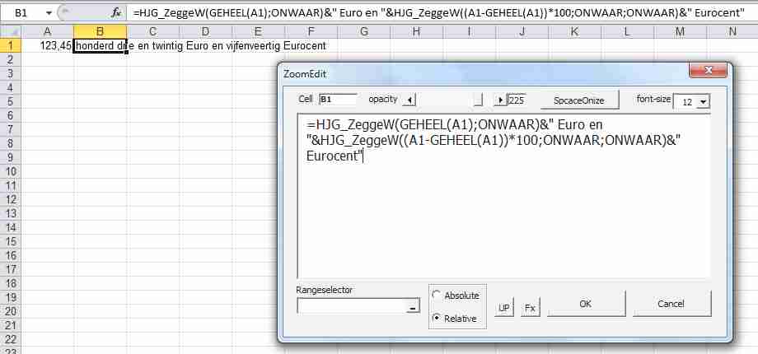Select column H header

pyautogui.click(x=416, y=32)
